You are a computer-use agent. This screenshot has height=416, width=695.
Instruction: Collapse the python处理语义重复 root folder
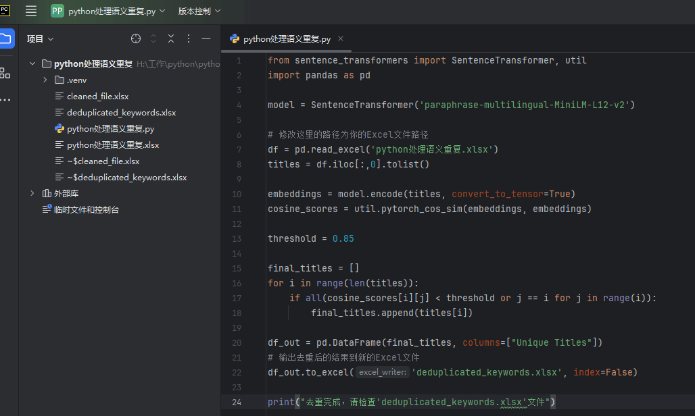(x=32, y=63)
